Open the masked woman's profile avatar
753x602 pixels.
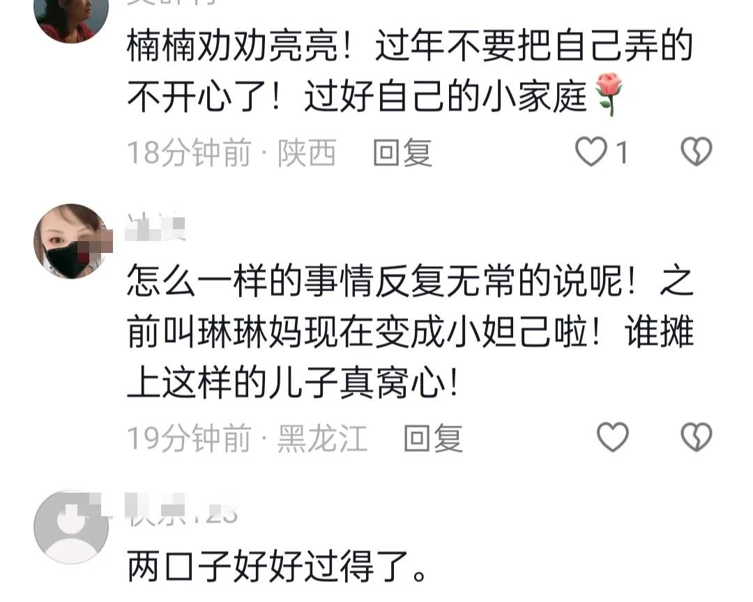(x=72, y=241)
